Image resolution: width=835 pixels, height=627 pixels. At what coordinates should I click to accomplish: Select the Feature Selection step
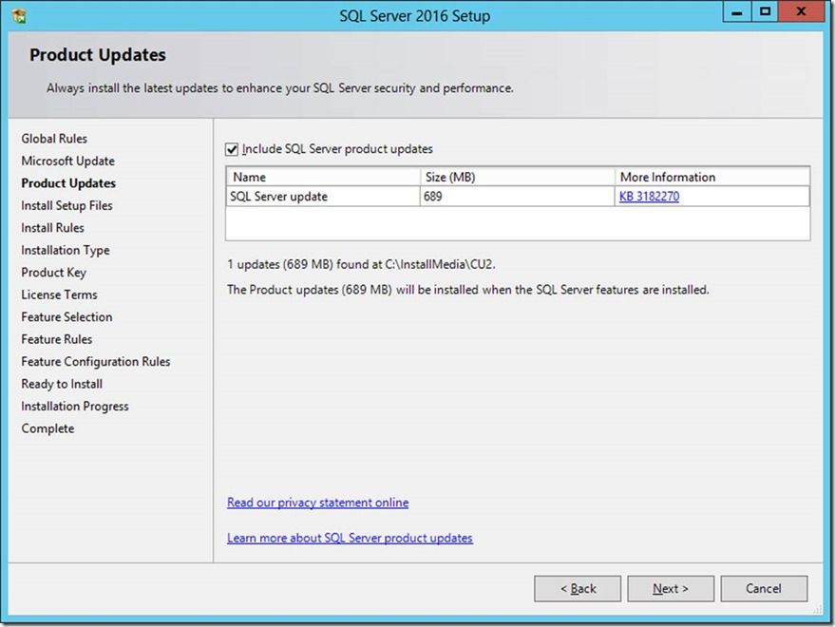click(67, 317)
